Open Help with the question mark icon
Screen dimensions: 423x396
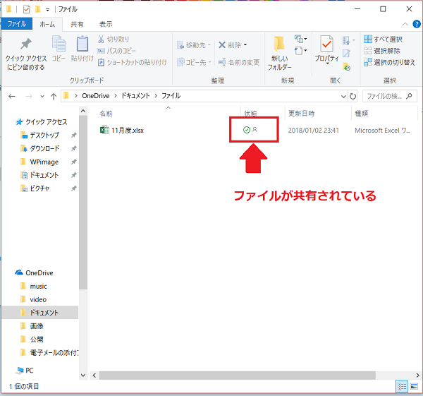coord(417,24)
